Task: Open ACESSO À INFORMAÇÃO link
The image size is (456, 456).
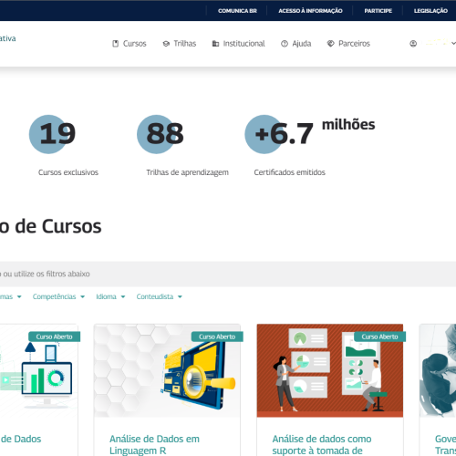Action: 310,11
